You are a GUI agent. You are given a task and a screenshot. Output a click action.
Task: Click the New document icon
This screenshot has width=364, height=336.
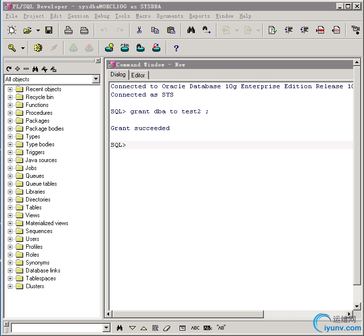12,30
